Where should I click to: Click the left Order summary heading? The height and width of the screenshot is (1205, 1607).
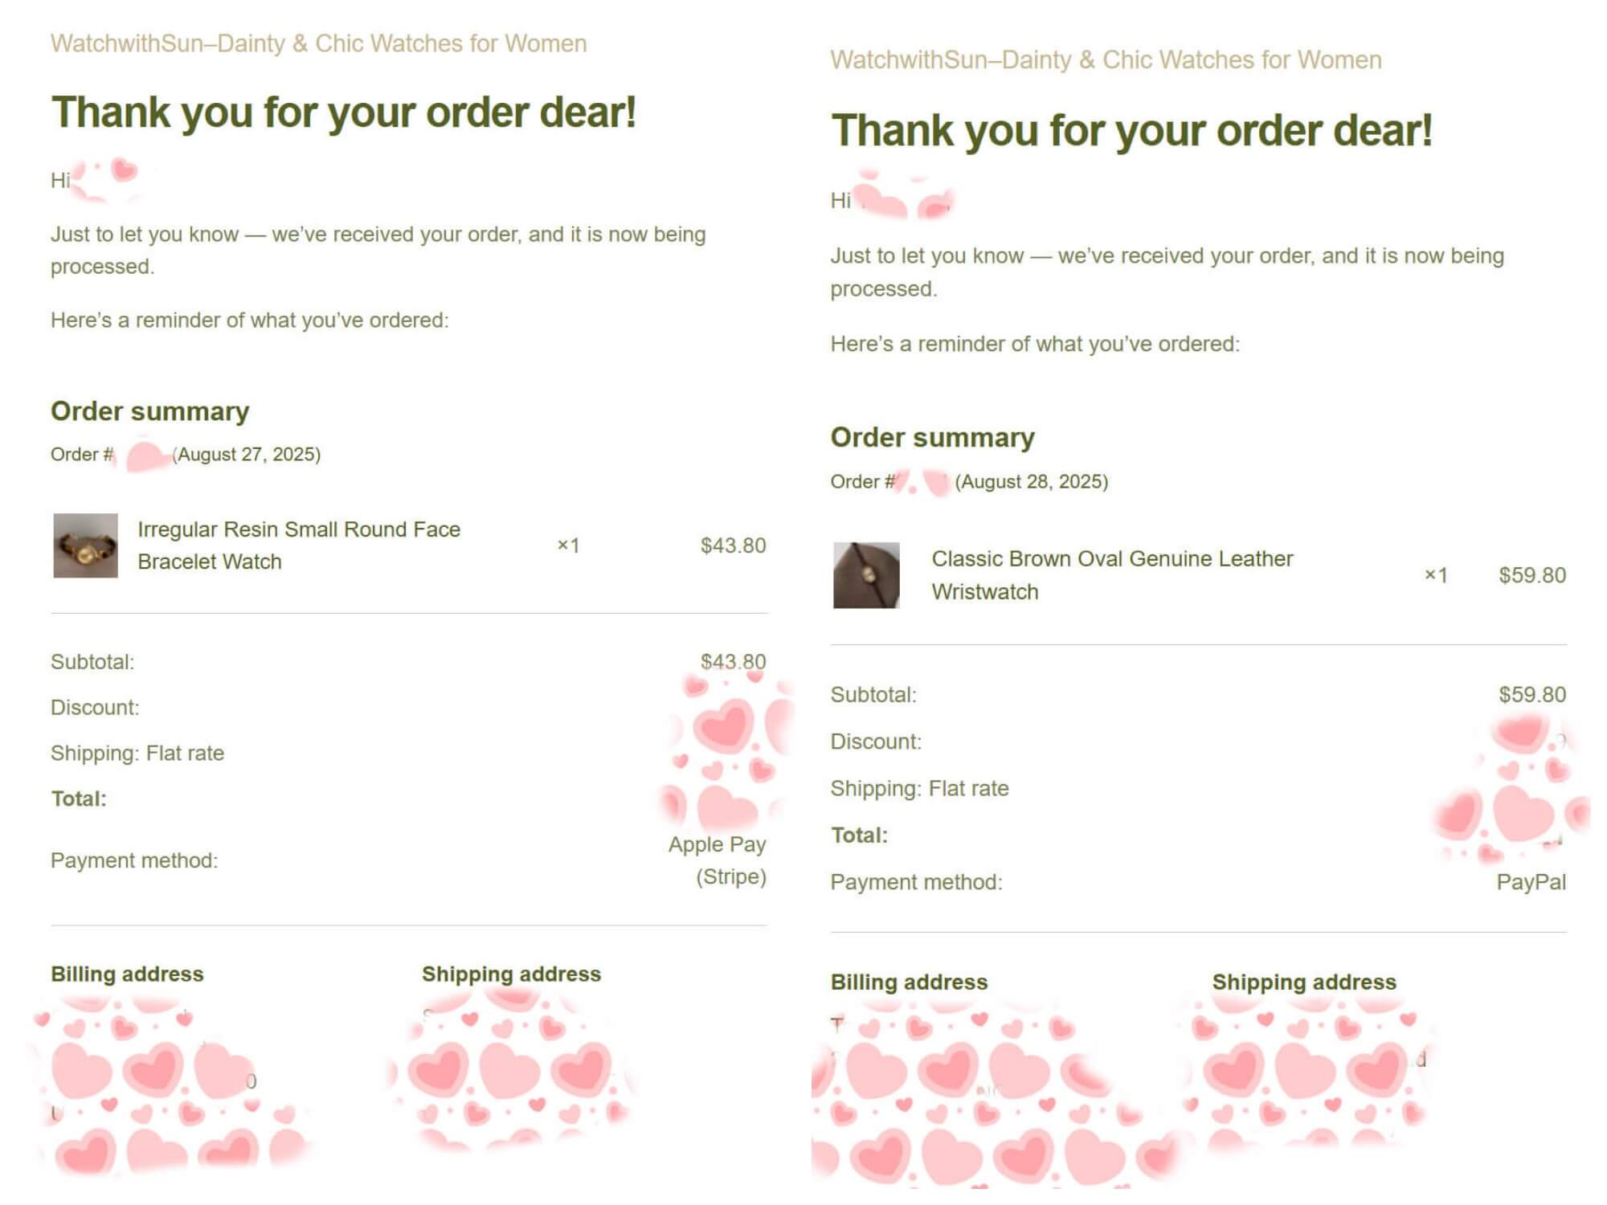pyautogui.click(x=150, y=411)
